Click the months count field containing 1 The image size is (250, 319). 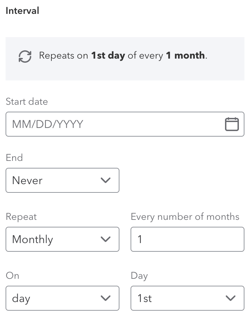click(187, 239)
